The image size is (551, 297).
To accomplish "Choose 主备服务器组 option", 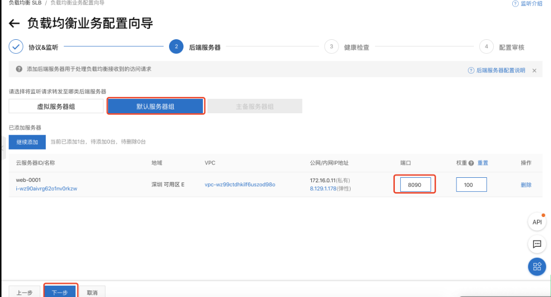I will pyautogui.click(x=255, y=106).
